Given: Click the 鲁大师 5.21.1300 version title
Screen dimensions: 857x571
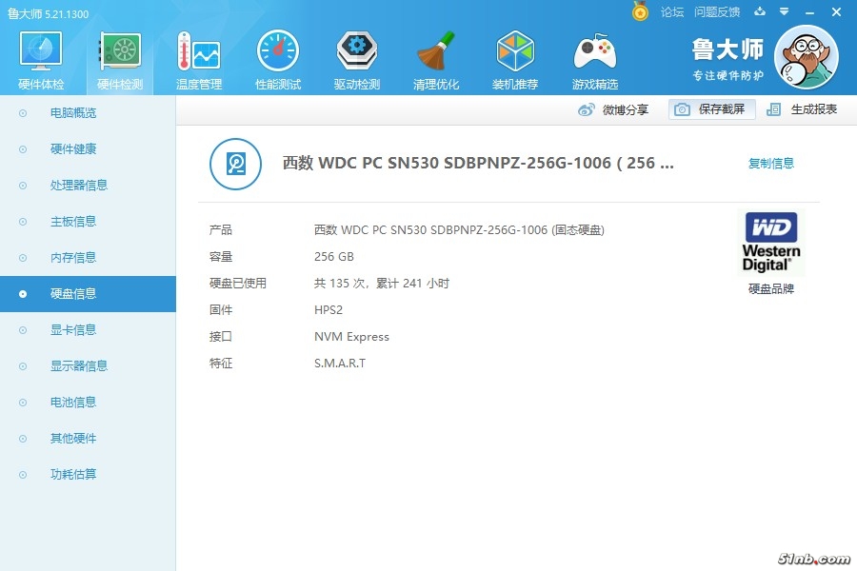Looking at the screenshot, I should [x=49, y=13].
